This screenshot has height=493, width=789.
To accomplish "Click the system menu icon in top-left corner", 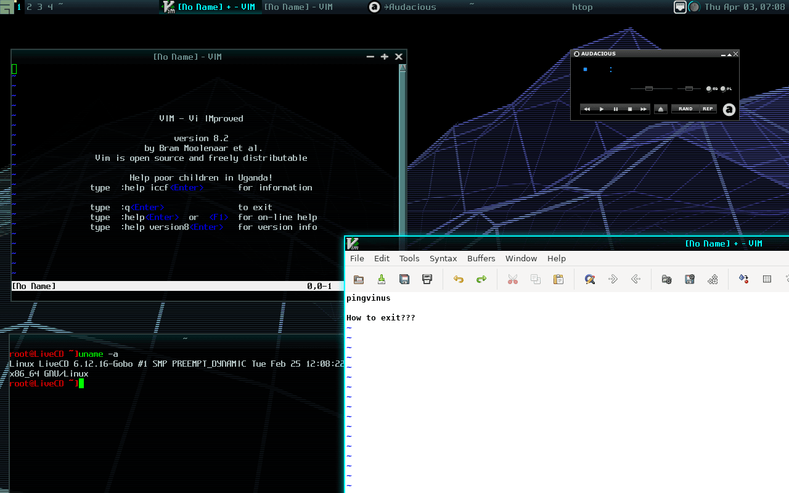I will (x=7, y=7).
